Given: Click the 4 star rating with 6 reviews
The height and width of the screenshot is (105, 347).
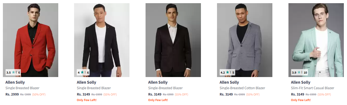Looking at the screenshot, I should tap(83, 72).
